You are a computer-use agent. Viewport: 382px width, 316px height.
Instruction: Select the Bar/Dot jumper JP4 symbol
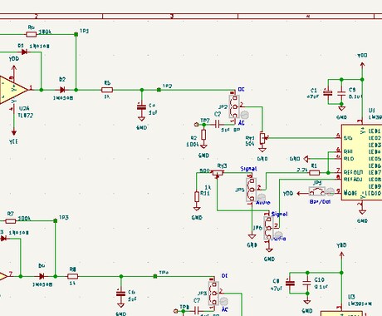[x=317, y=191]
